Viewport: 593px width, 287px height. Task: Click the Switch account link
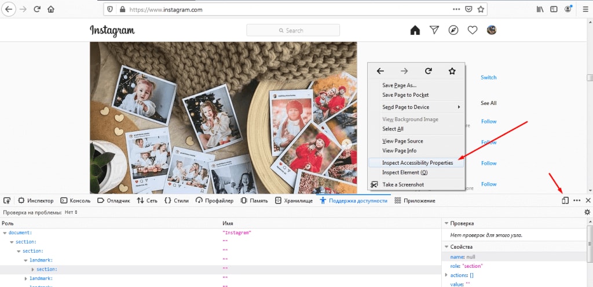click(x=488, y=77)
